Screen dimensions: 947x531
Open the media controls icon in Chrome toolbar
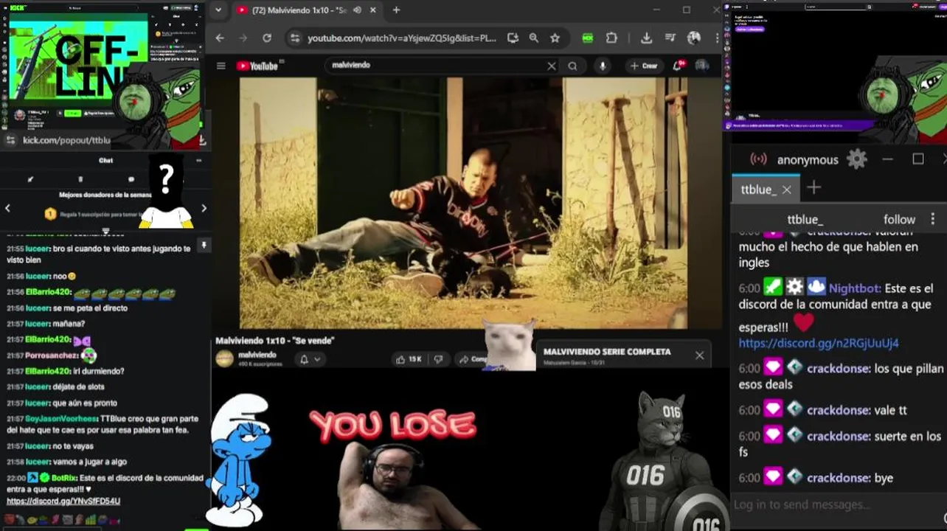pos(670,38)
